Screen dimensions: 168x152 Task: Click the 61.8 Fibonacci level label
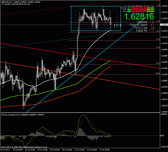(x=158, y=47)
